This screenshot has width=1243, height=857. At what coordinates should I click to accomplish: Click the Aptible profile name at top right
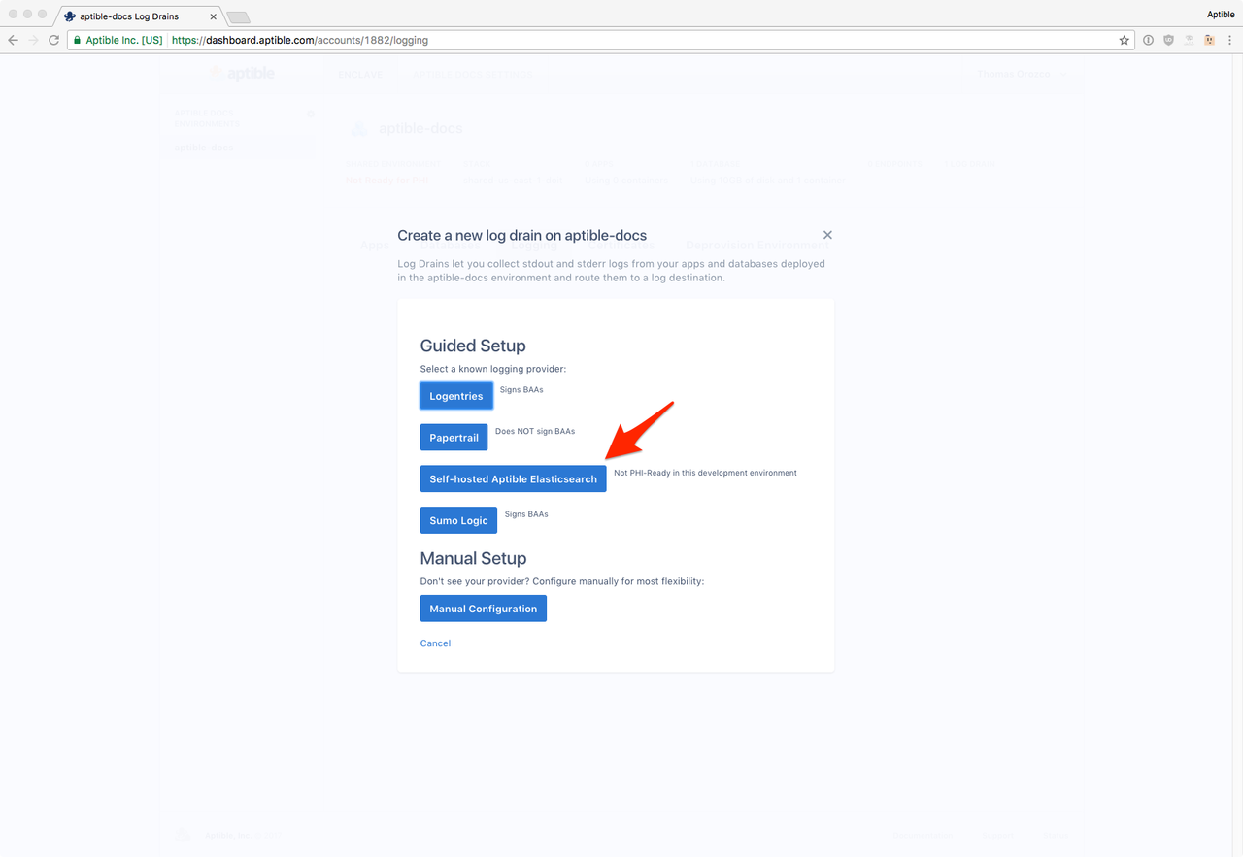[x=1221, y=15]
